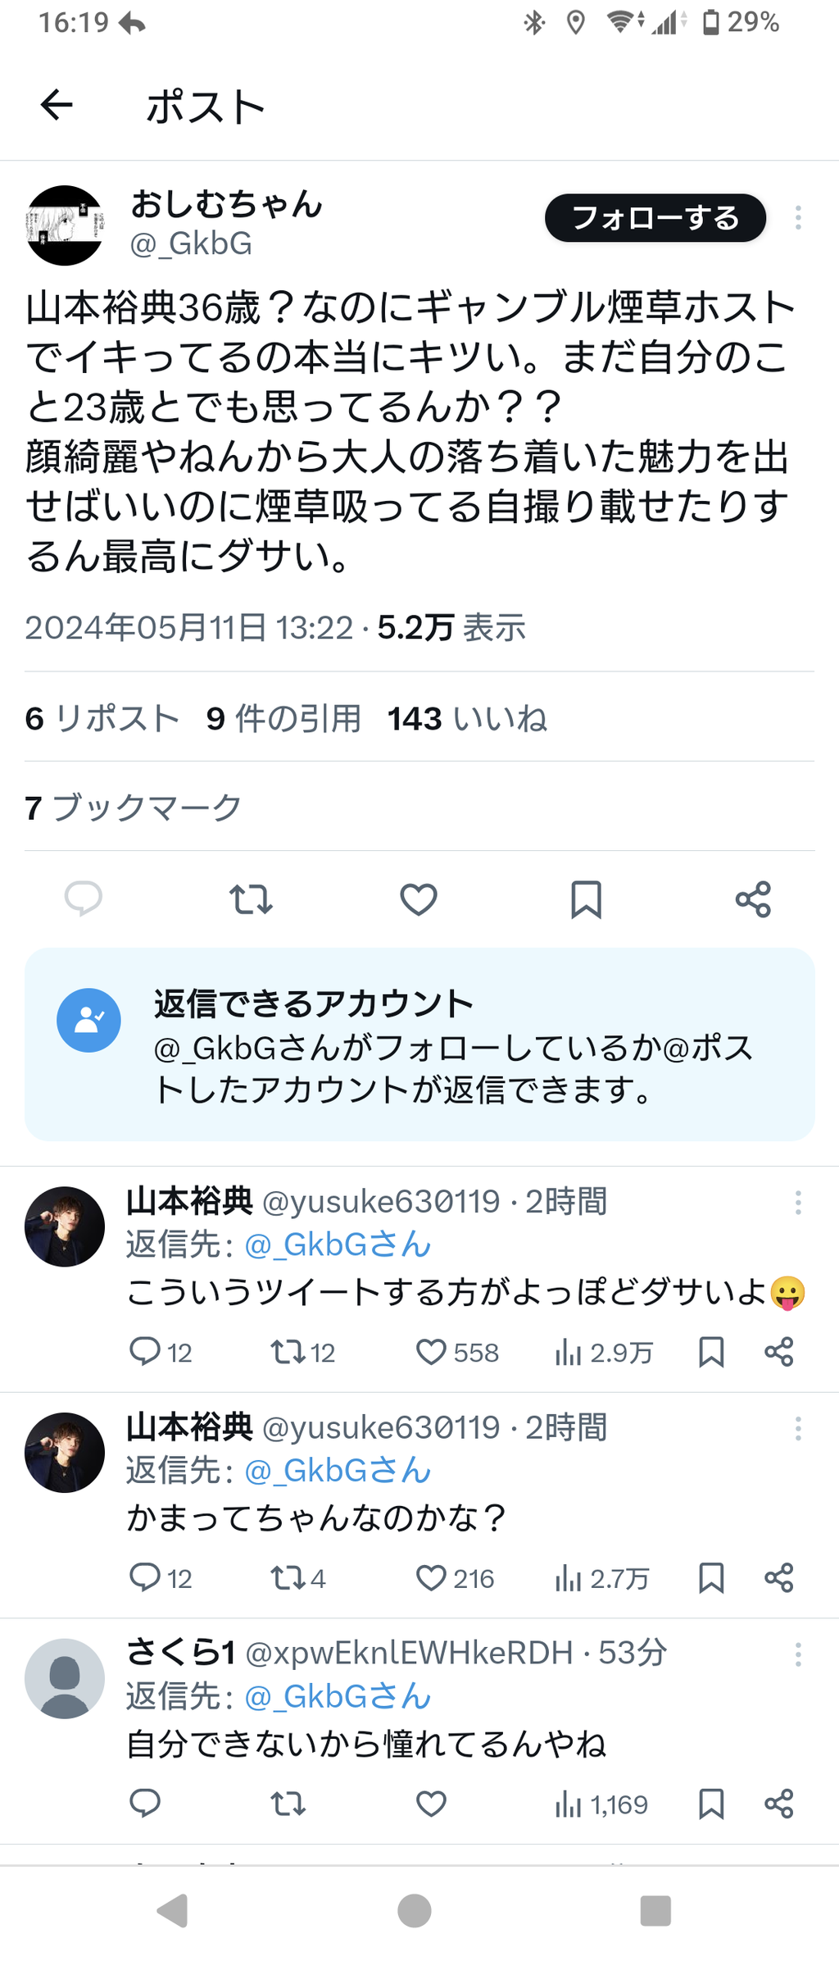Like the main post with heart icon
This screenshot has height=1961, width=839.
(x=419, y=899)
